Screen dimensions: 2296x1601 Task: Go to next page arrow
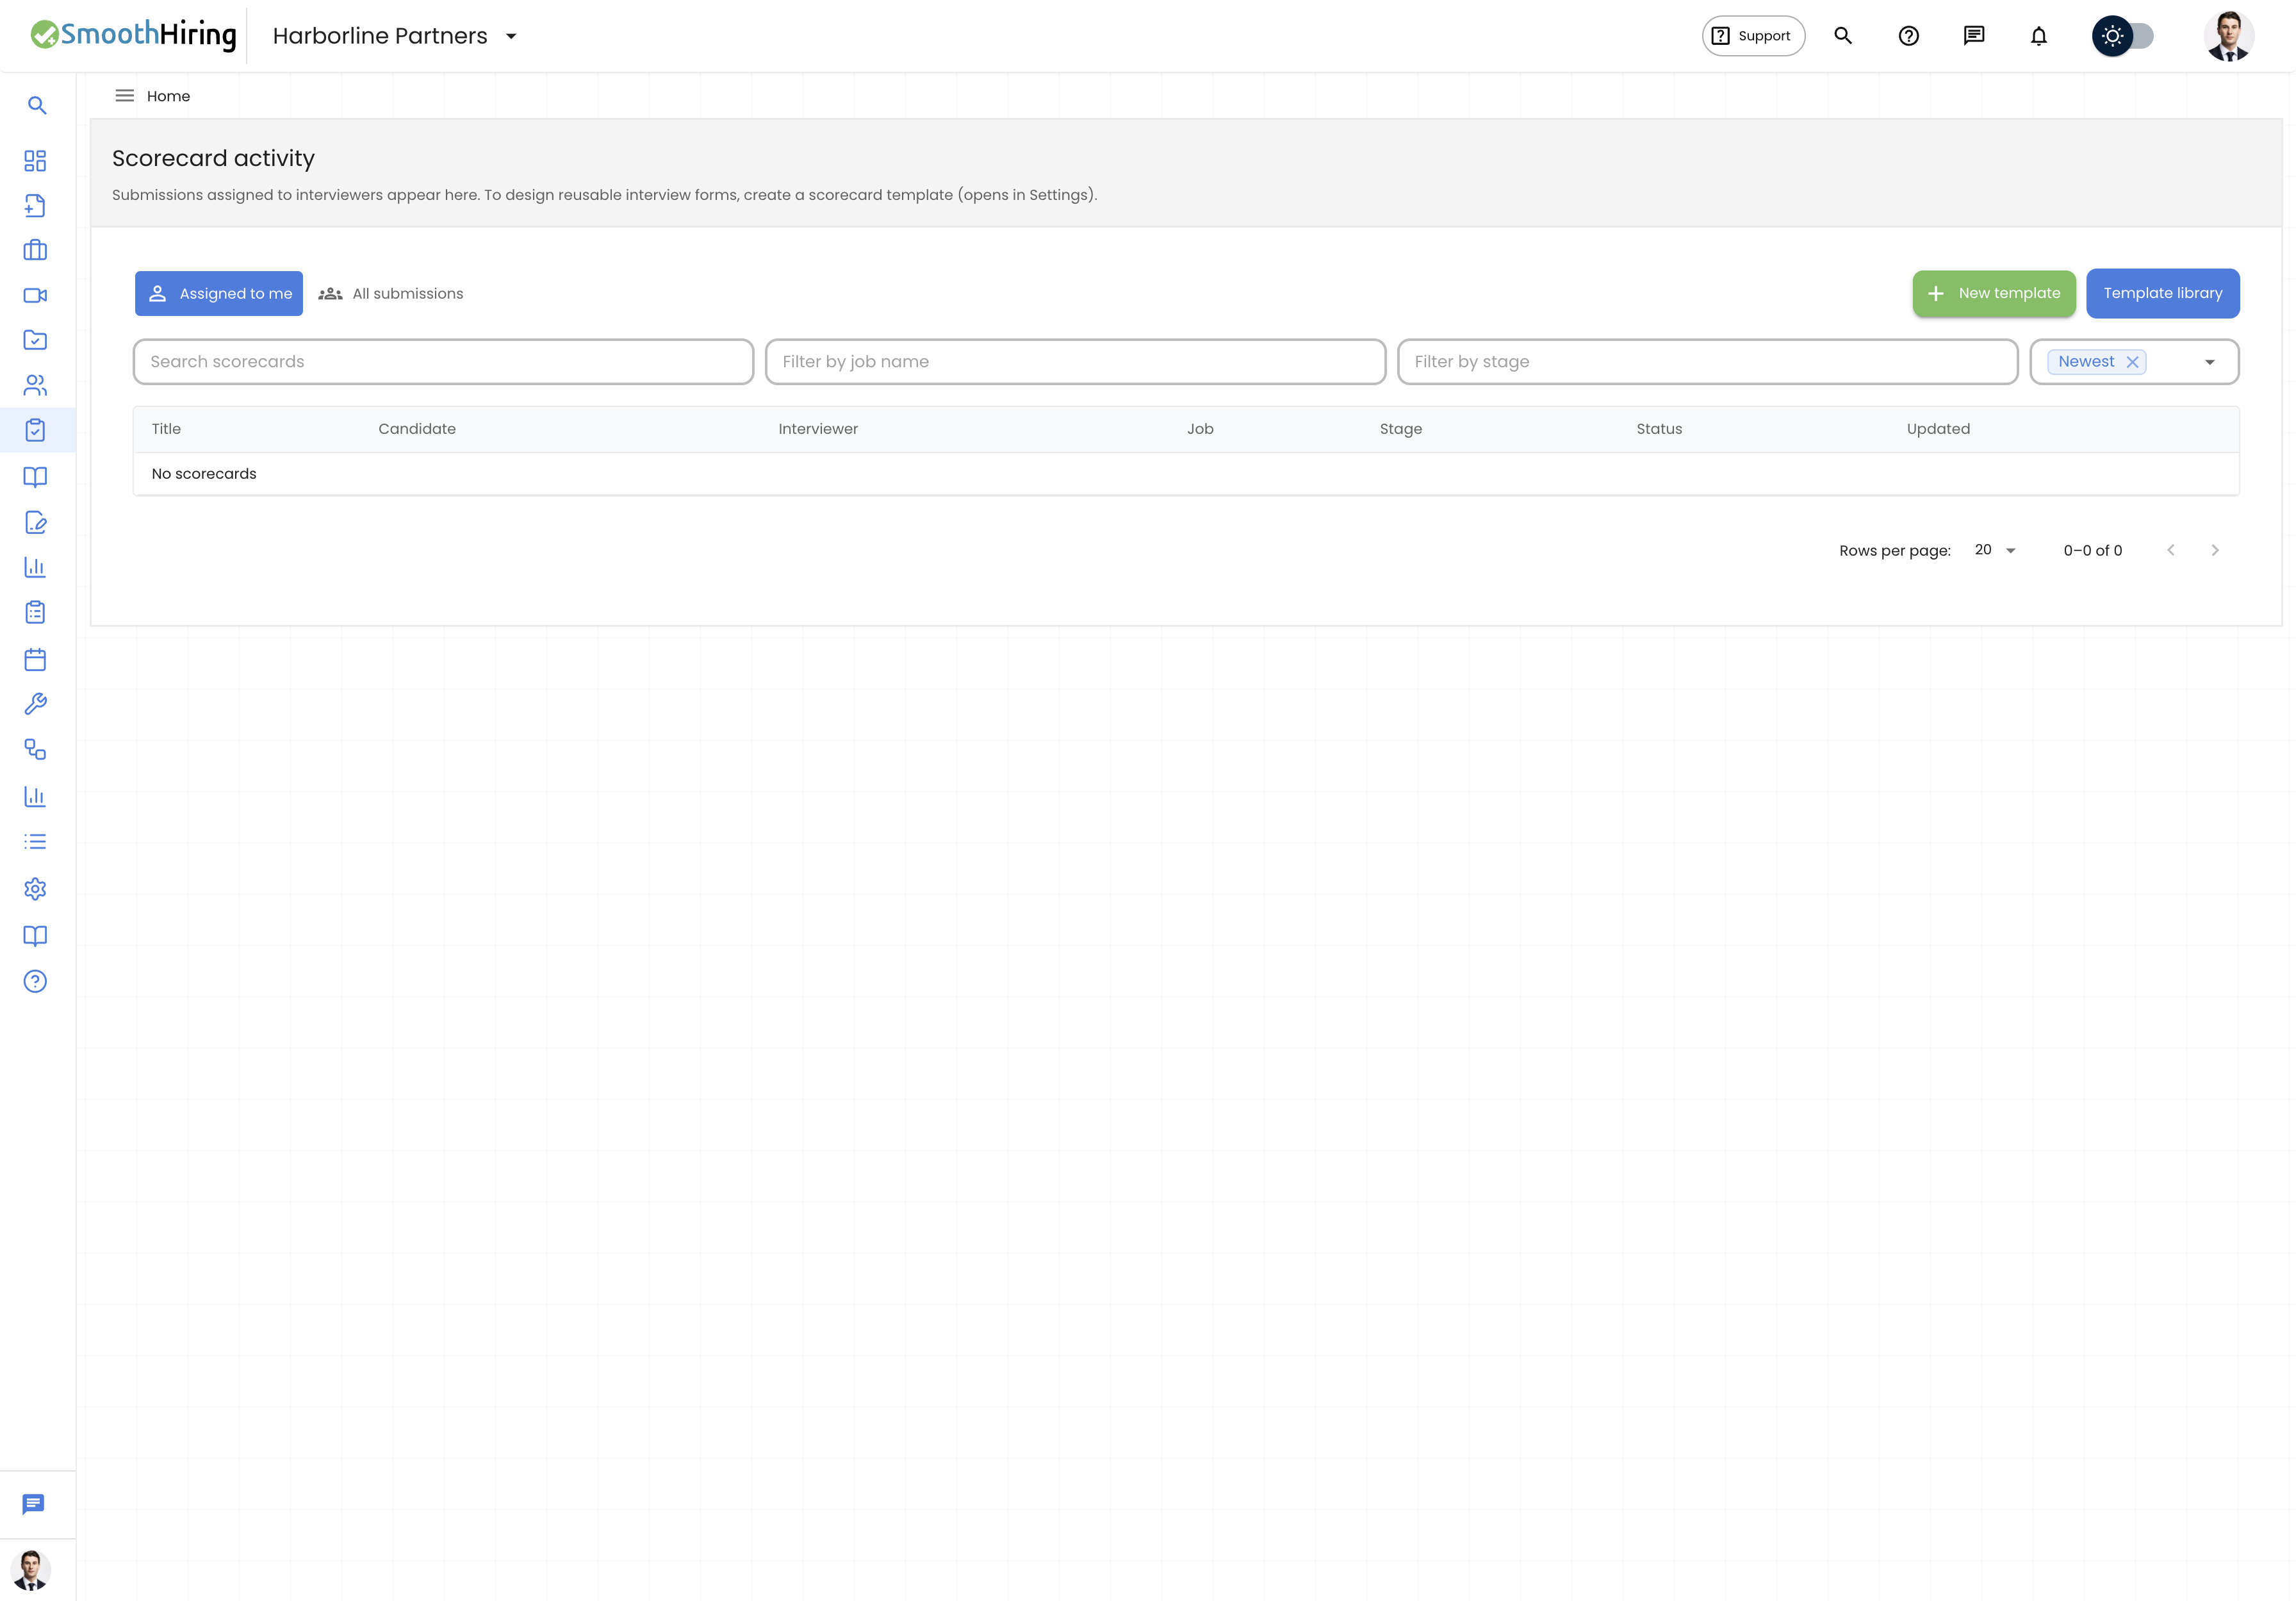(x=2215, y=551)
